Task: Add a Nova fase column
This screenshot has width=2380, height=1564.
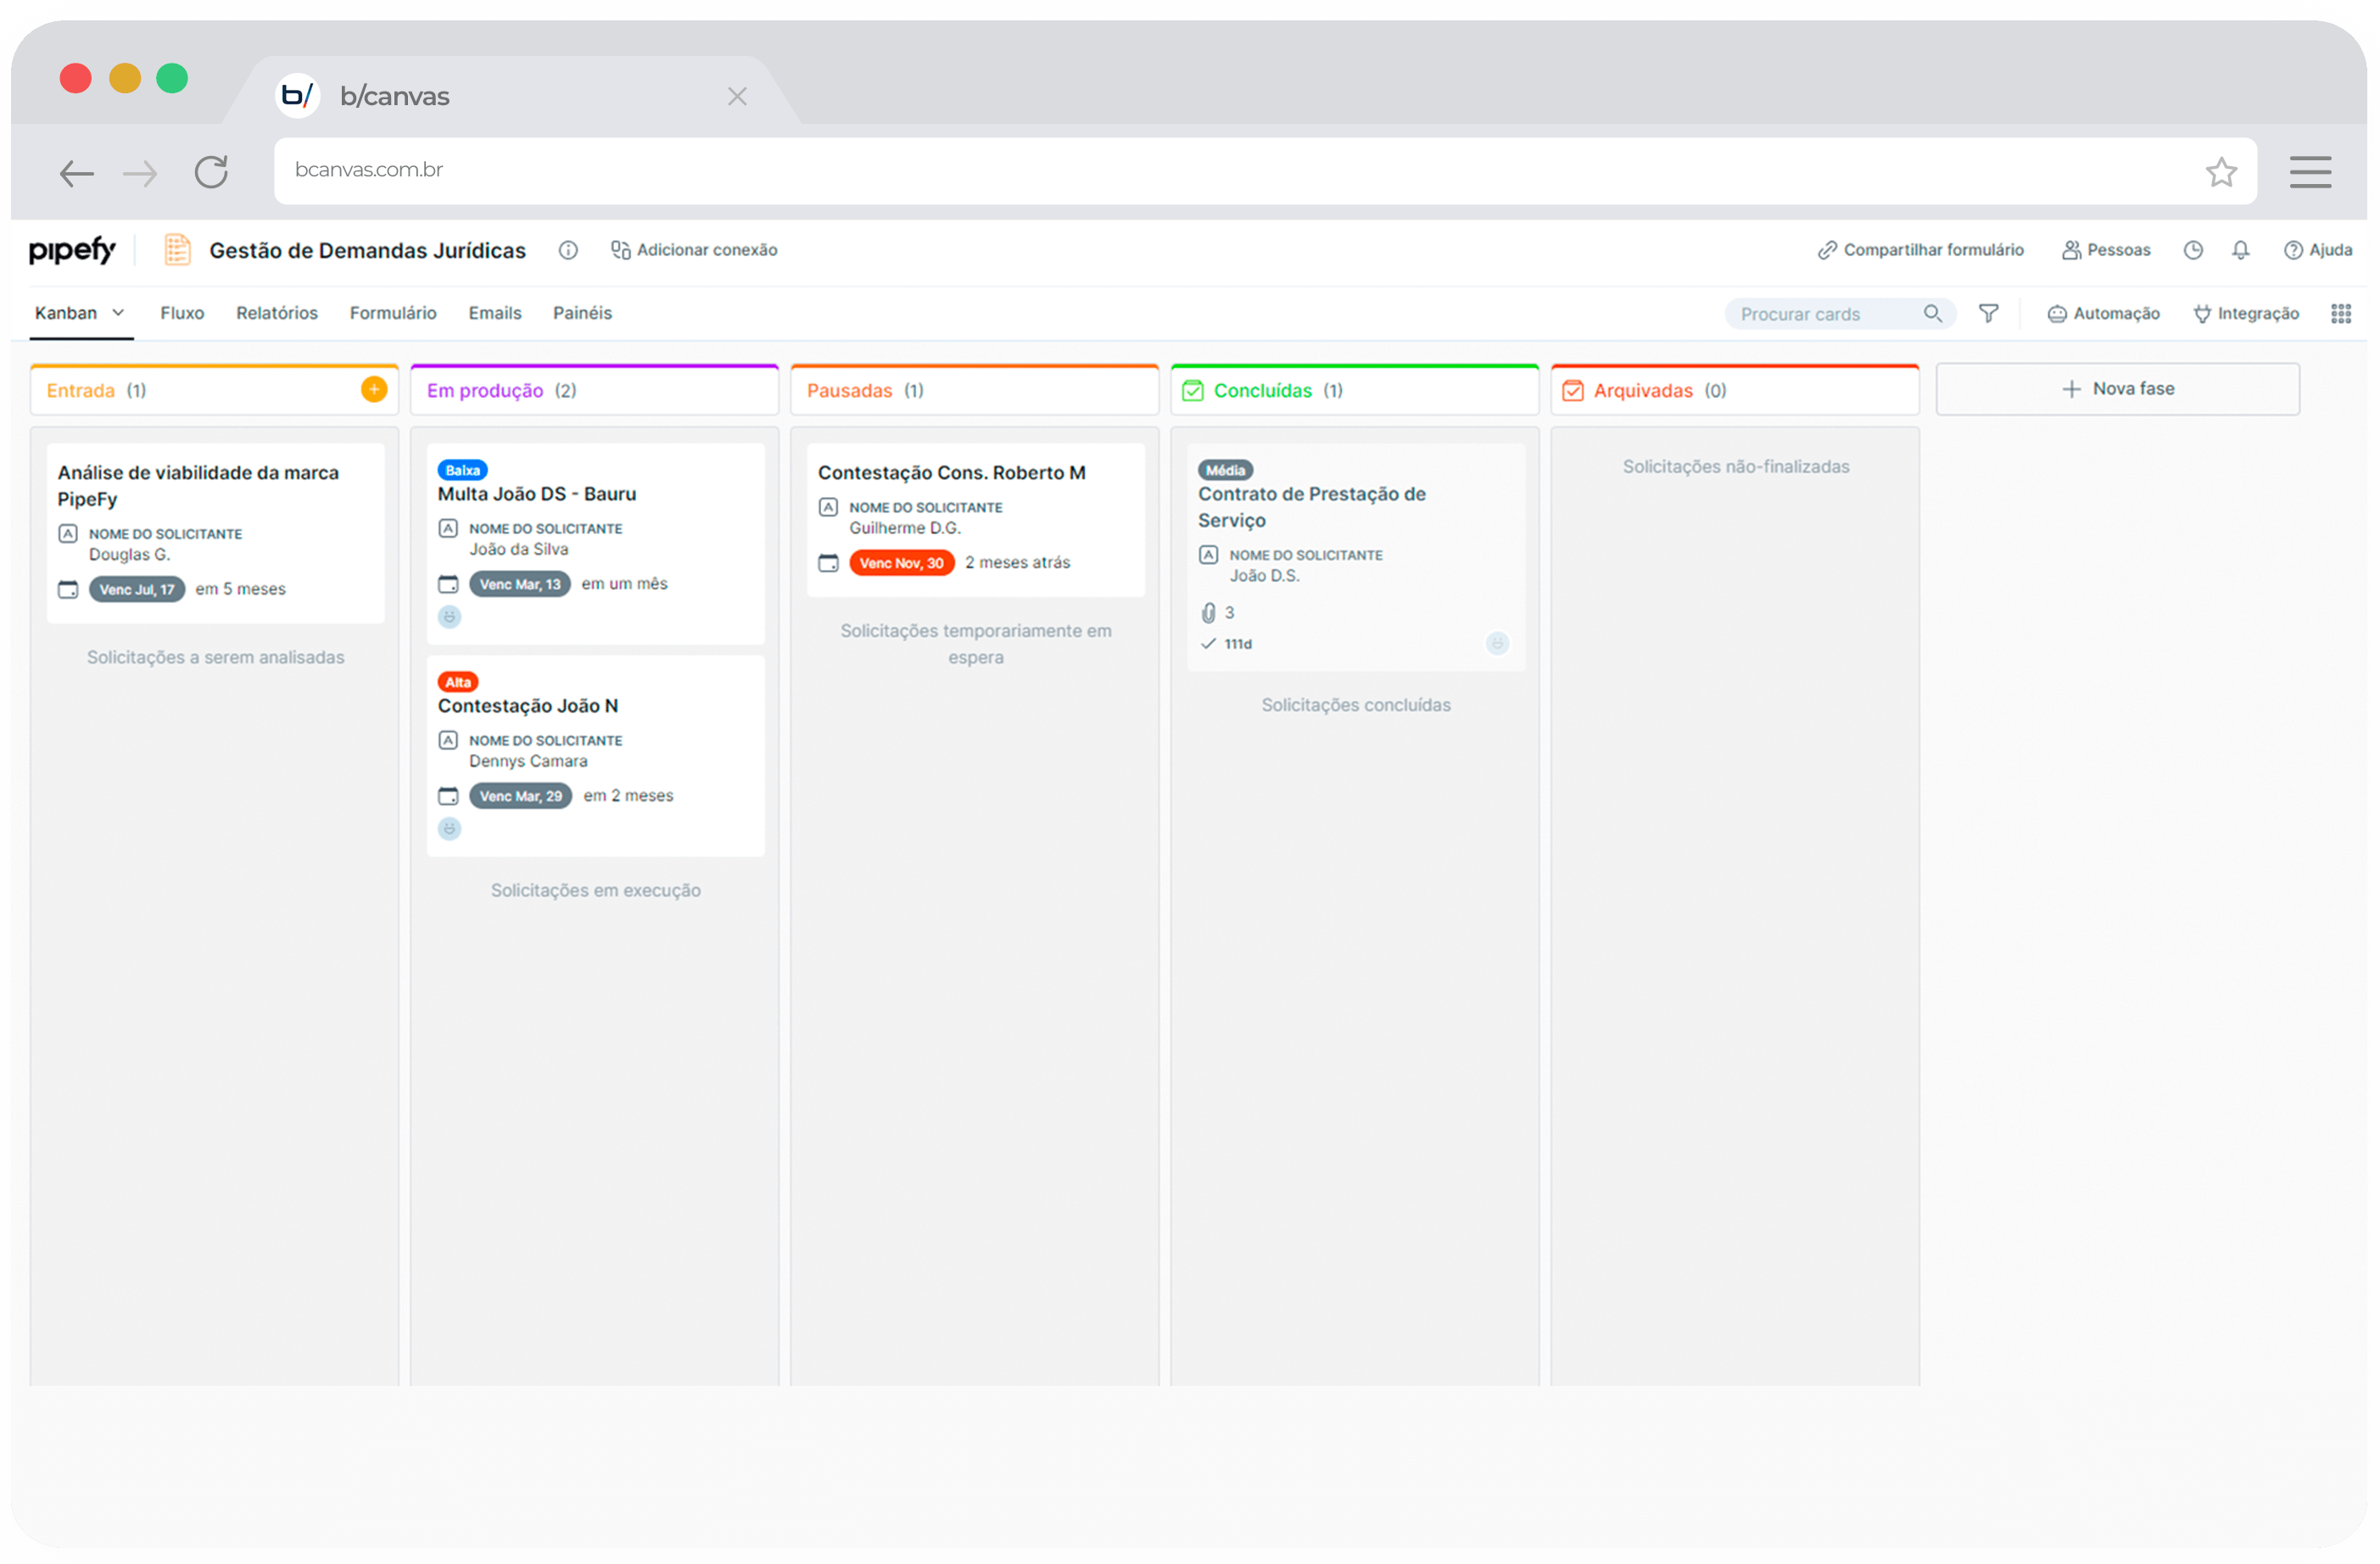Action: click(x=2118, y=389)
